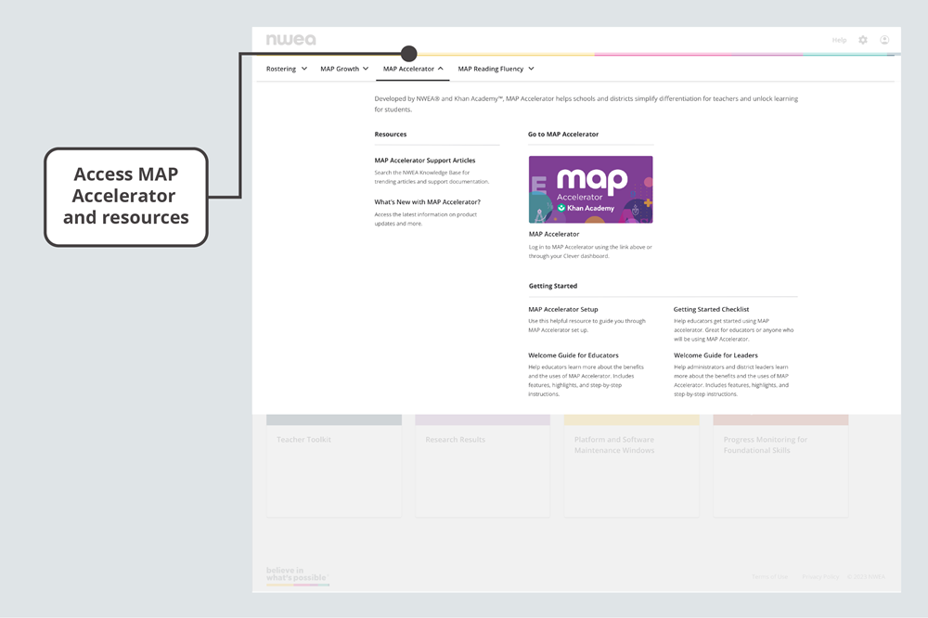
Task: Open the user profile icon
Action: point(884,40)
